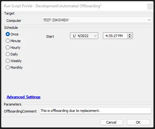Choose the Hourly schedule radio button
The width and height of the screenshot is (155, 129).
pos(8,48)
